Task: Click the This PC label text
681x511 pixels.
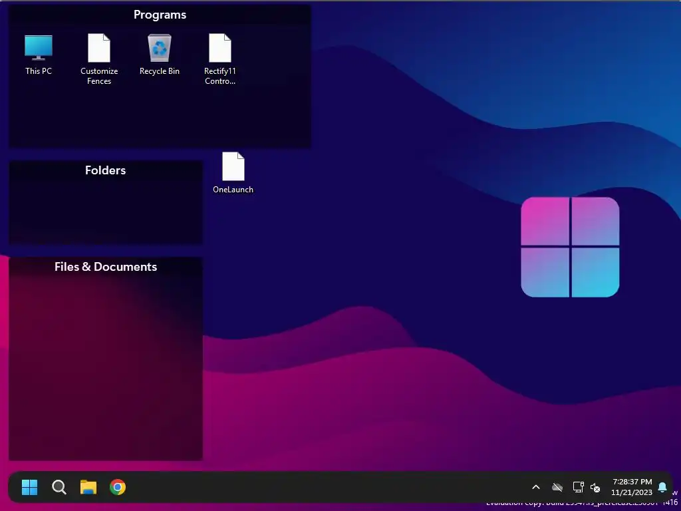Action: pos(38,71)
